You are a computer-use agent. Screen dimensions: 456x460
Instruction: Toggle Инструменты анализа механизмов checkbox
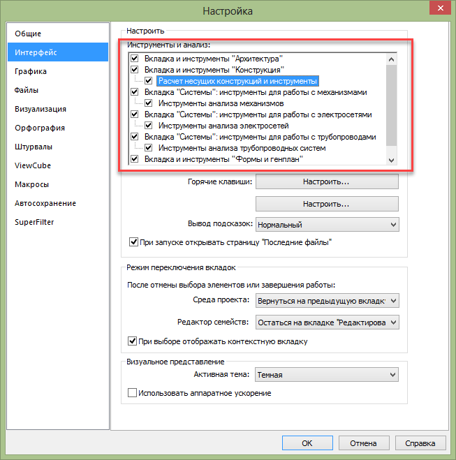[149, 103]
